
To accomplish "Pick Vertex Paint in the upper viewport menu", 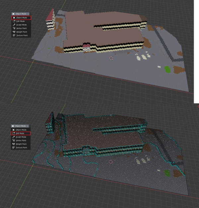I will [21, 28].
